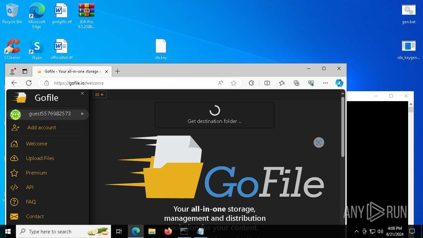The height and width of the screenshot is (238, 423).
Task: Toggle Edge split screen icon
Action: [267, 83]
